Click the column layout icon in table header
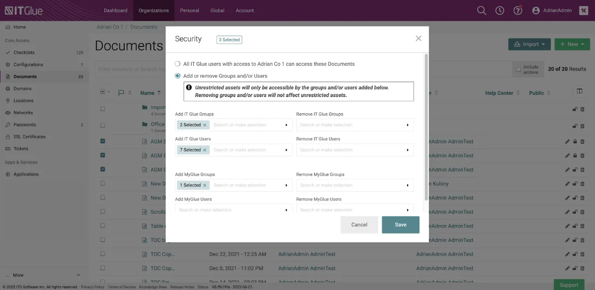 point(579,91)
